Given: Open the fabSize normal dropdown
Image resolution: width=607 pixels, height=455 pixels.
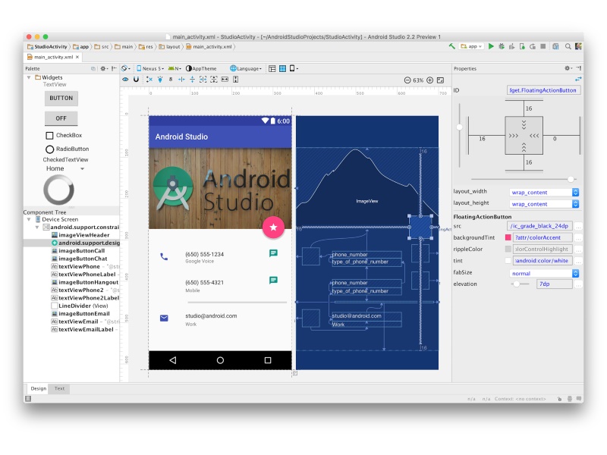Looking at the screenshot, I should (x=544, y=274).
